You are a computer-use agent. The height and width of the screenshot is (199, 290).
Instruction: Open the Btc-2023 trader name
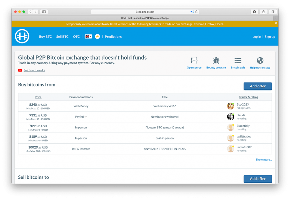click(x=243, y=104)
